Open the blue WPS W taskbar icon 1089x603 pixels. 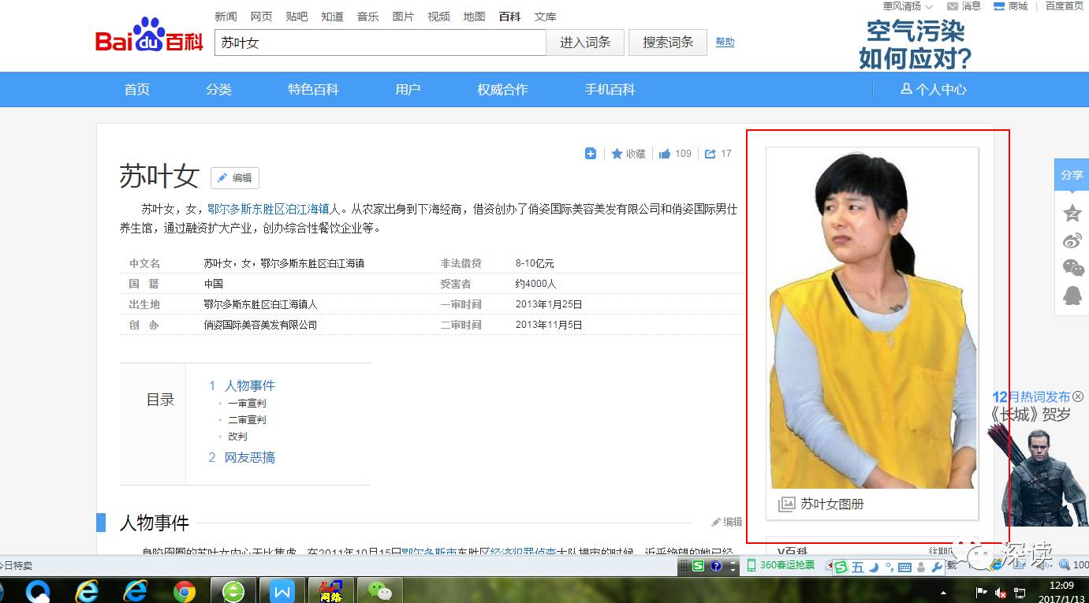click(282, 590)
